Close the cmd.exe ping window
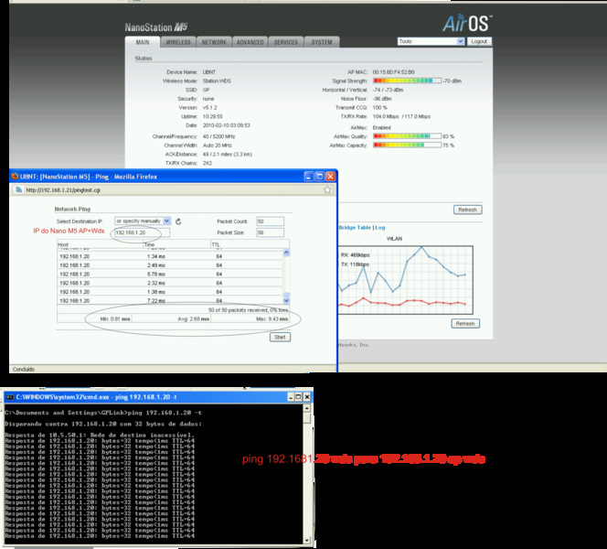Image resolution: width=607 pixels, height=549 pixels. (307, 397)
